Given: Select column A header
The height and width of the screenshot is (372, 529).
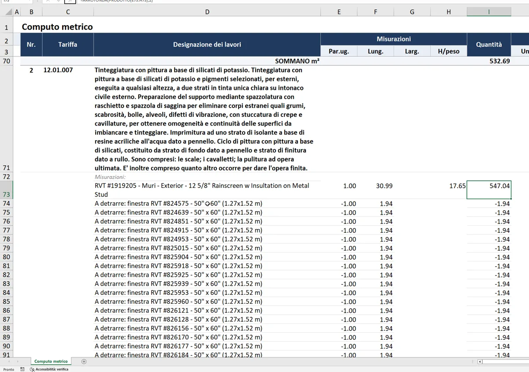Looking at the screenshot, I should [17, 12].
